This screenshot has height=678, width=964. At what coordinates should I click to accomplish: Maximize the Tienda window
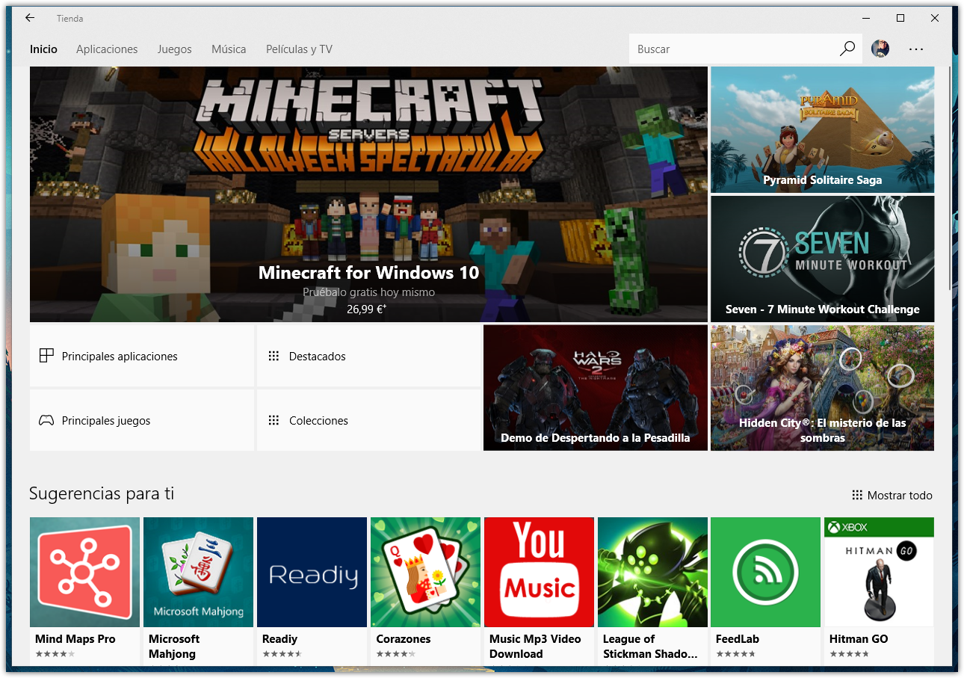pos(900,18)
